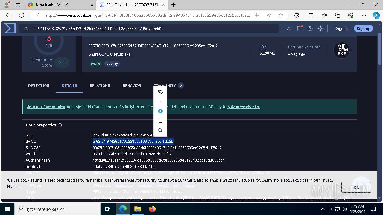
Task: Click hide menu icon in selection mini toolbar
Action: click(160, 92)
